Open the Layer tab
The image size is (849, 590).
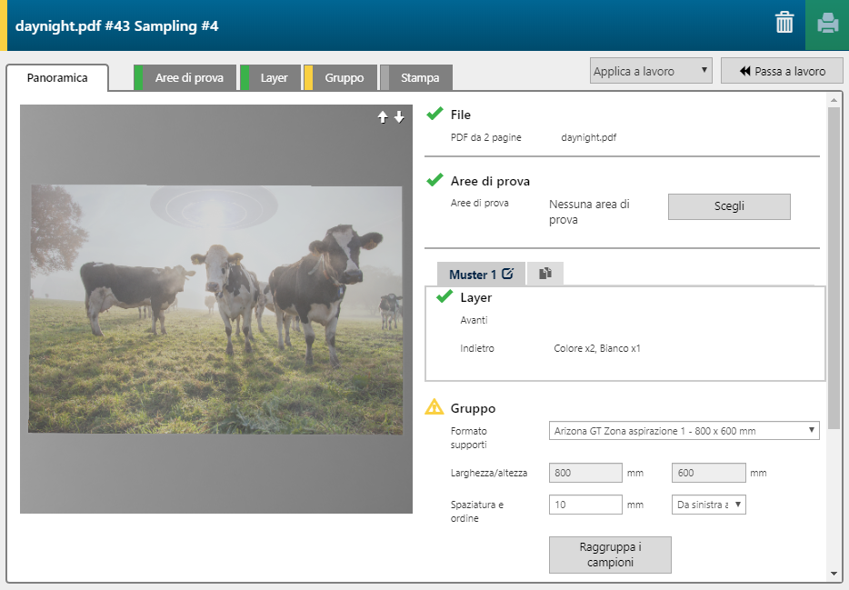click(274, 78)
